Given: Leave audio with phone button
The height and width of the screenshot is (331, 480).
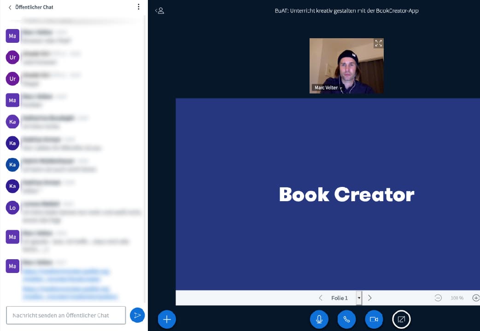Looking at the screenshot, I should click(x=346, y=319).
